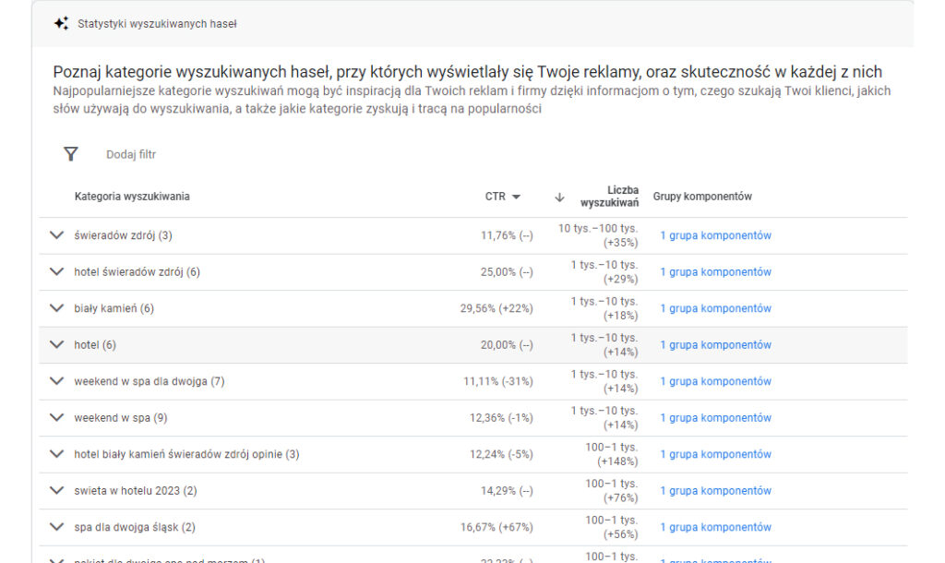Image resolution: width=945 pixels, height=563 pixels.
Task: Expand weekend w spa dla dwojga row
Action: click(x=56, y=381)
